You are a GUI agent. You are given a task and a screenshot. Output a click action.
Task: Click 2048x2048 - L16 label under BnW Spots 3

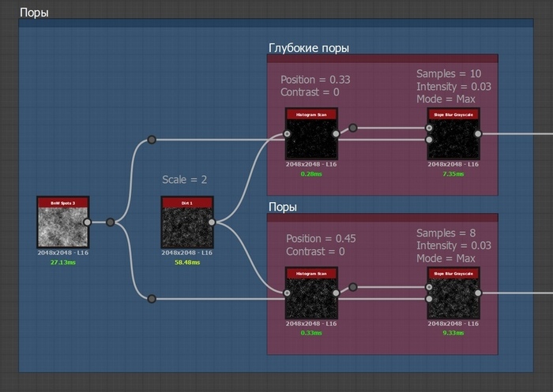63,253
